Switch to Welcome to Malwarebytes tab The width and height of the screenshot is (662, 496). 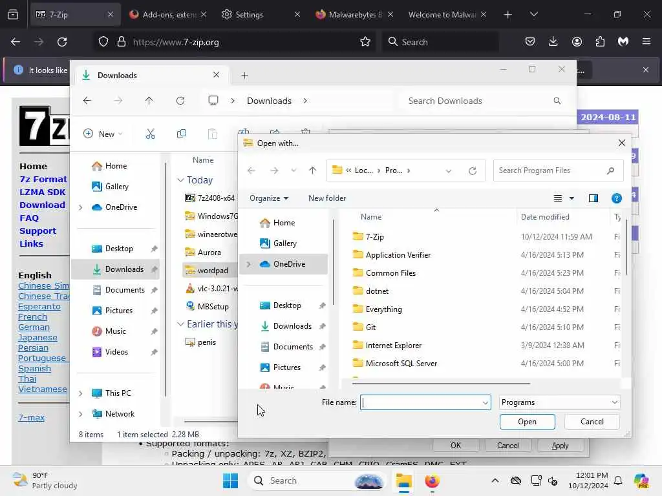click(447, 14)
